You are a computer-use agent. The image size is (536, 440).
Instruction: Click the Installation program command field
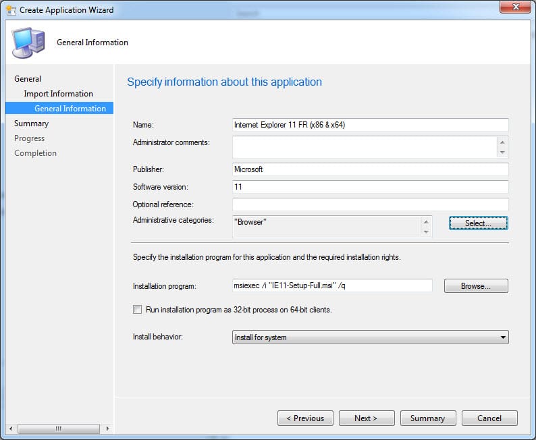click(332, 285)
